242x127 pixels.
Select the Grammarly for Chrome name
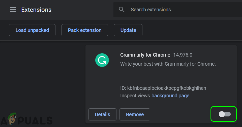point(145,55)
